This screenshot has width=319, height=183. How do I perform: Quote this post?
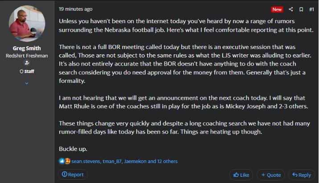click(x=271, y=175)
